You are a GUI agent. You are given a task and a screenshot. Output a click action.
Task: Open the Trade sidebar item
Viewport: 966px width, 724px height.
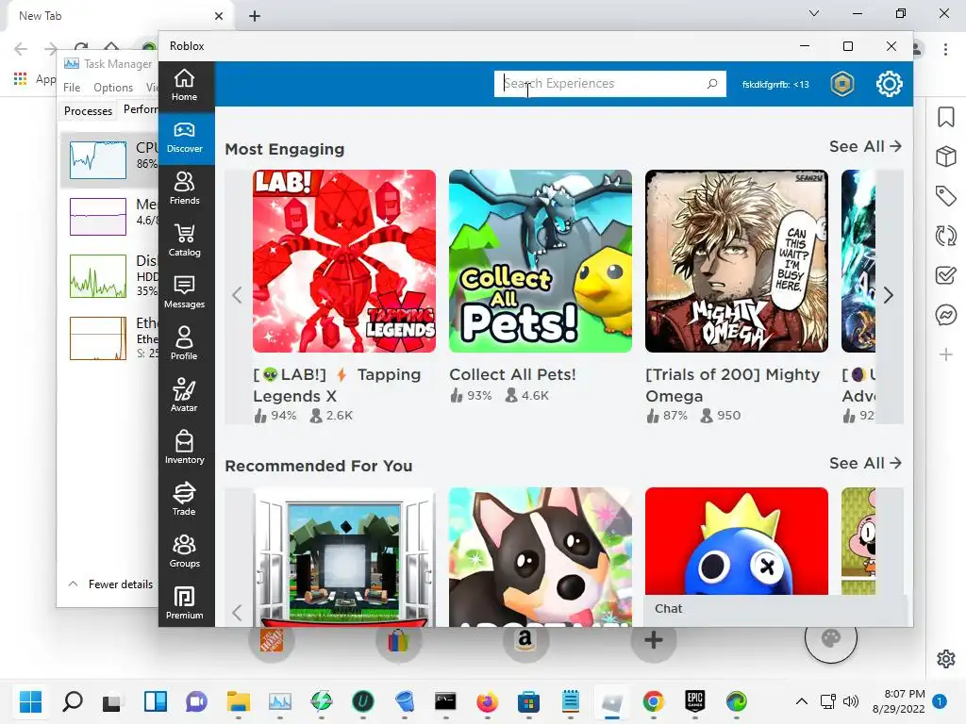[x=184, y=500]
